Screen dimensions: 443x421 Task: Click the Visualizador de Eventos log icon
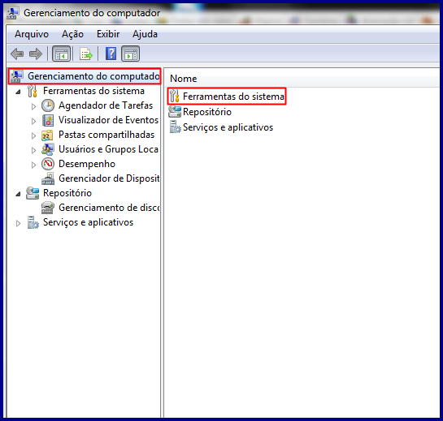tap(48, 120)
